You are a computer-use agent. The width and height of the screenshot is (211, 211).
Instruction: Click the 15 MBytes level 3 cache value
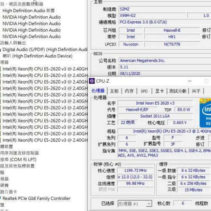tap(194, 190)
